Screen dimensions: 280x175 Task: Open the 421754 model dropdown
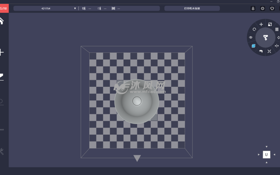[x=46, y=8]
